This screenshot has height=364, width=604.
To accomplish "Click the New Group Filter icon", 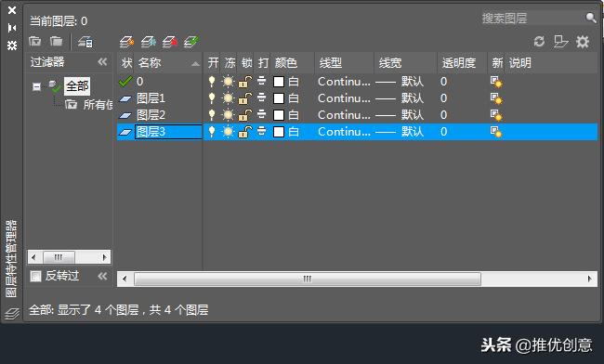I will (56, 41).
